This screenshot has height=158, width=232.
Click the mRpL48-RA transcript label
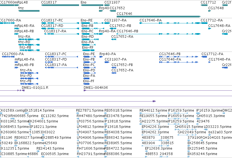(25, 26)
